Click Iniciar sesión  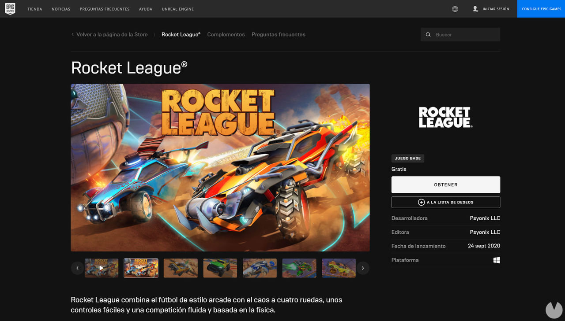point(496,9)
